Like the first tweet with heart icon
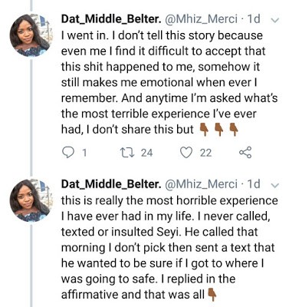 [186, 153]
